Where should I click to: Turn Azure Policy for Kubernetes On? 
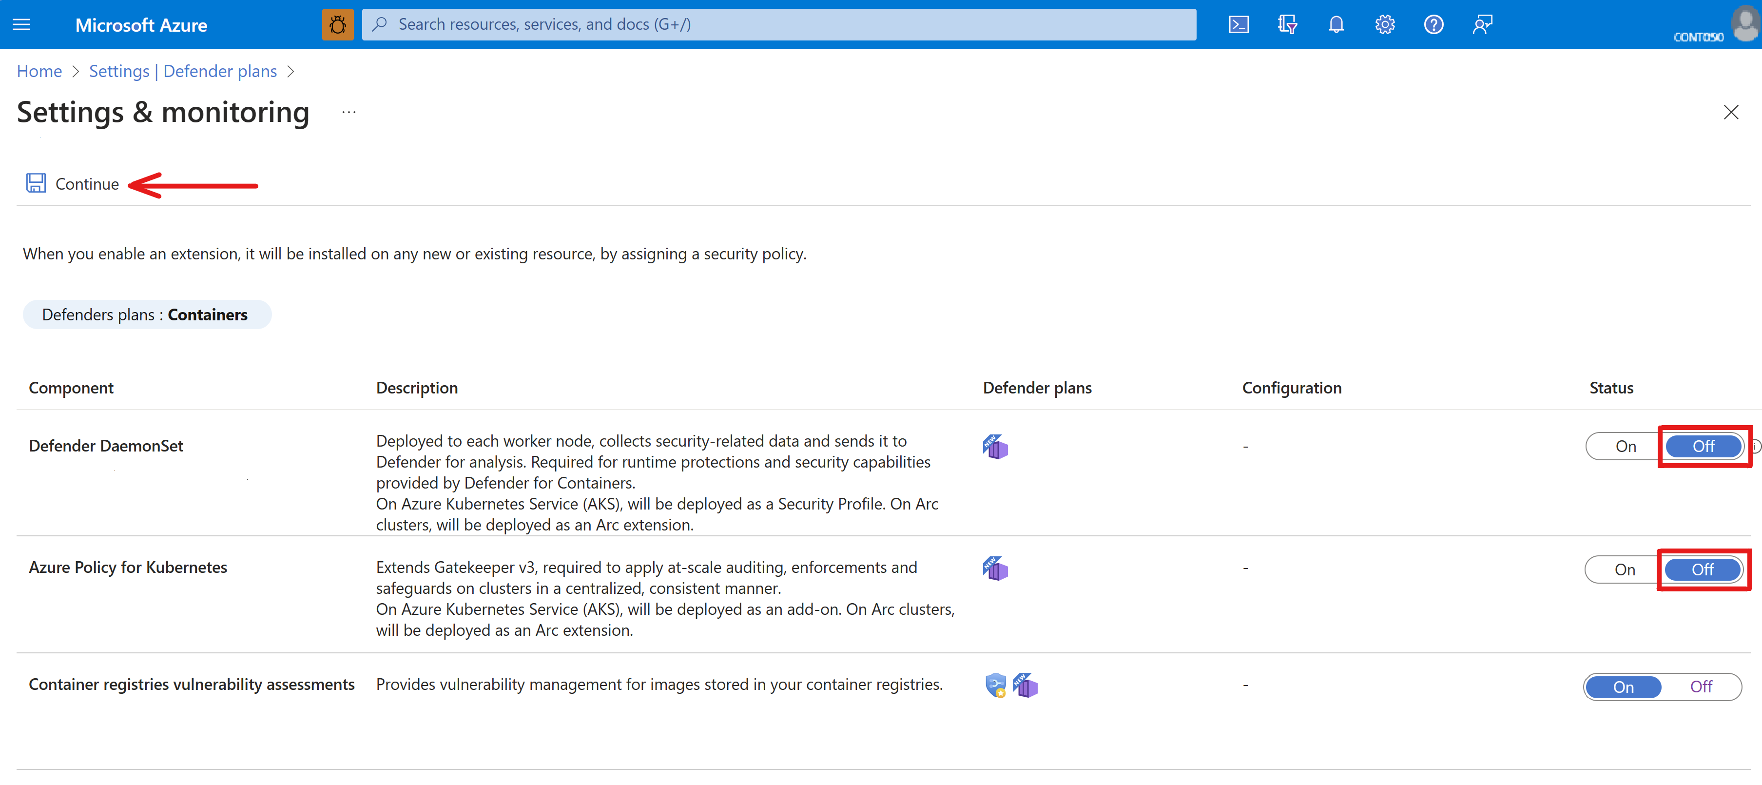click(1625, 569)
